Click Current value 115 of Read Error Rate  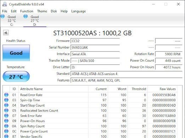(103, 95)
